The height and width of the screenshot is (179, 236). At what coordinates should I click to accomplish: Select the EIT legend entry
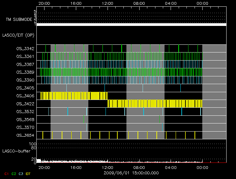28,174
